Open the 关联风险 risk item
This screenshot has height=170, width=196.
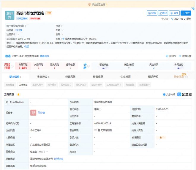pyautogui.click(x=39, y=66)
